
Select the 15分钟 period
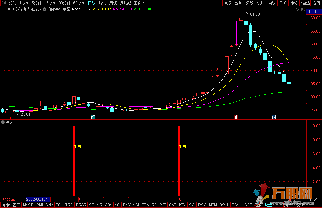click(x=50, y=3)
